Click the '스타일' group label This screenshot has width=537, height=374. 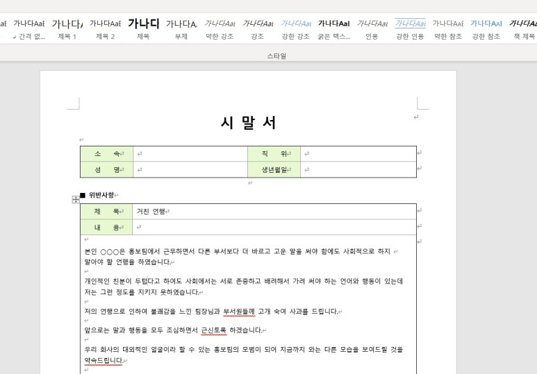(x=276, y=56)
